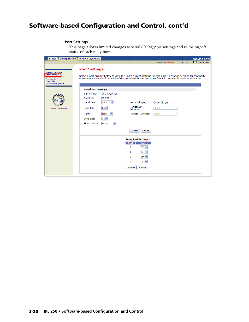Image resolution: width=249 pixels, height=322 pixels.
Task: Click the Extron S3 solutions logo
Action: (x=58, y=99)
